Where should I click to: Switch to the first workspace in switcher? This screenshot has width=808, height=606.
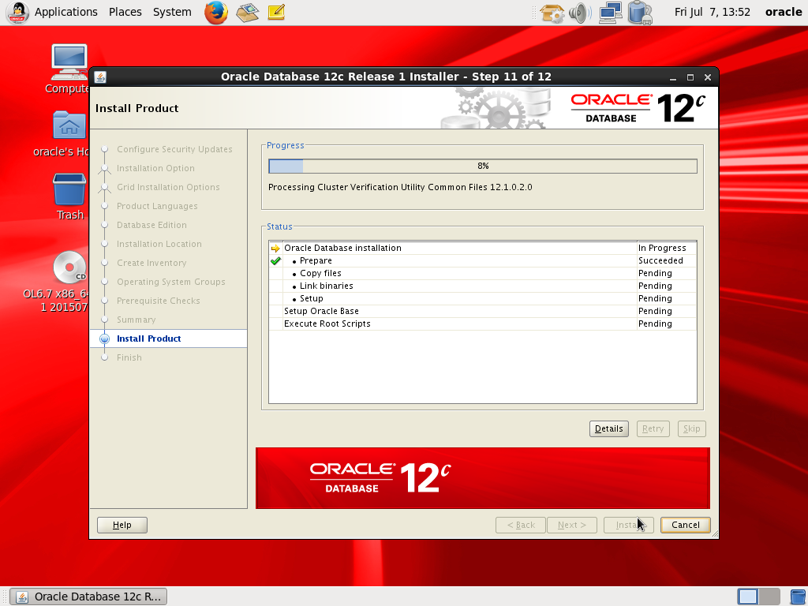click(748, 597)
